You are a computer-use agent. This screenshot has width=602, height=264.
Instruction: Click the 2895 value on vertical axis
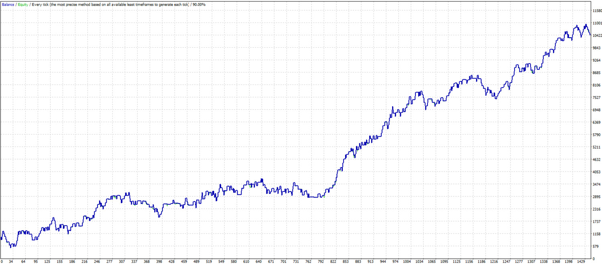point(596,197)
